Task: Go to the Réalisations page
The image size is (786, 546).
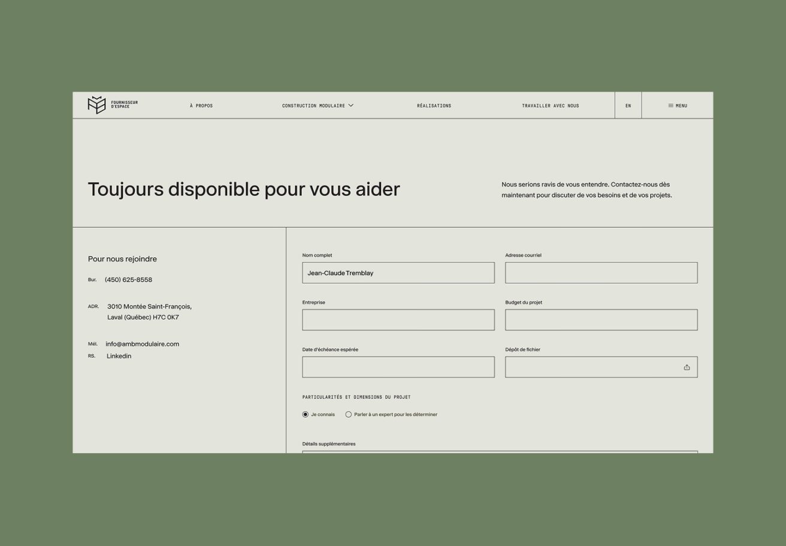Action: pyautogui.click(x=434, y=105)
